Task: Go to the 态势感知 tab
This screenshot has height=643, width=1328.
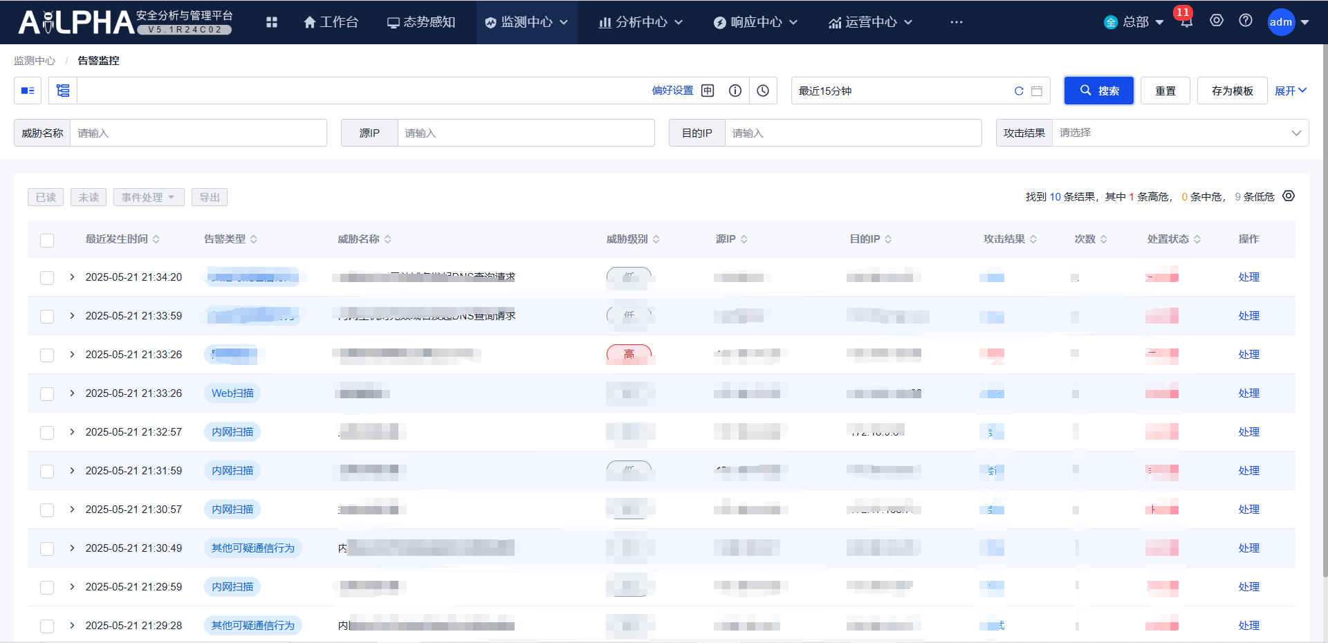Action: (x=421, y=22)
